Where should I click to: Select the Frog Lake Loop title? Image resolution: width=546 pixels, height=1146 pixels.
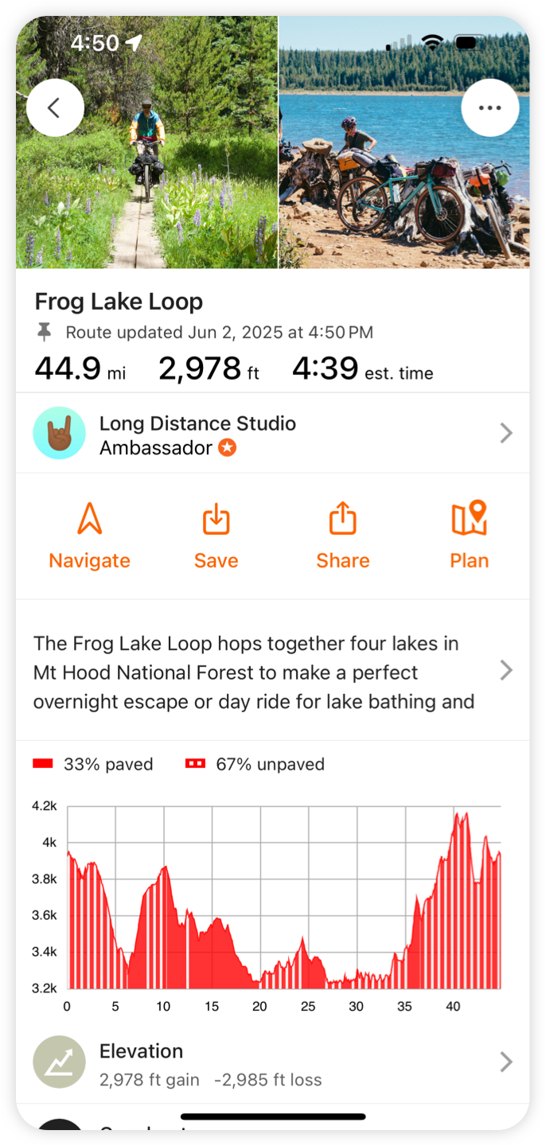[x=119, y=302]
